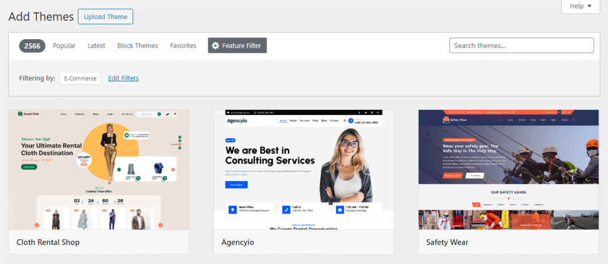
Task: Click the gear icon on Feature Filter
Action: point(216,46)
